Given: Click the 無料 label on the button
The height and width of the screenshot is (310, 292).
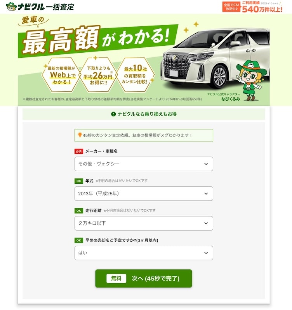Looking at the screenshot, I should pyautogui.click(x=116, y=278).
